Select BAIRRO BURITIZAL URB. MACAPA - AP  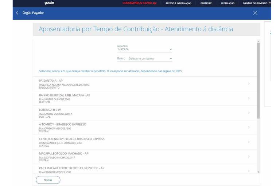145,98
